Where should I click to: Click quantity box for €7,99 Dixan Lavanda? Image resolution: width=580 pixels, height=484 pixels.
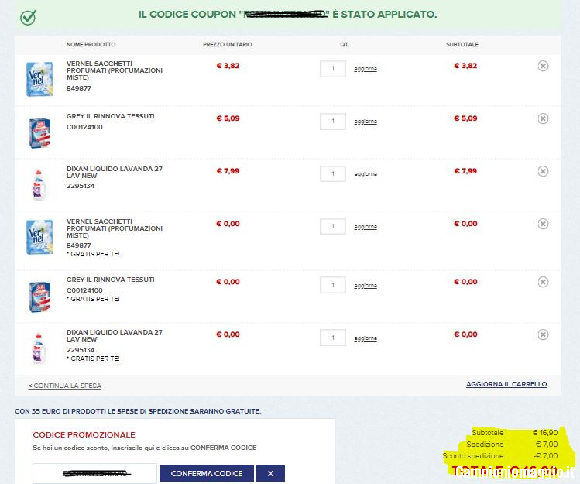[x=333, y=174]
